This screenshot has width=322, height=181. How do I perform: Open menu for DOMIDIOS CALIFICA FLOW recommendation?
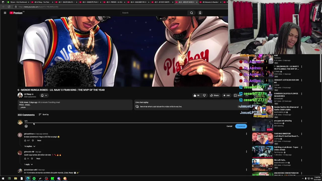[301, 94]
